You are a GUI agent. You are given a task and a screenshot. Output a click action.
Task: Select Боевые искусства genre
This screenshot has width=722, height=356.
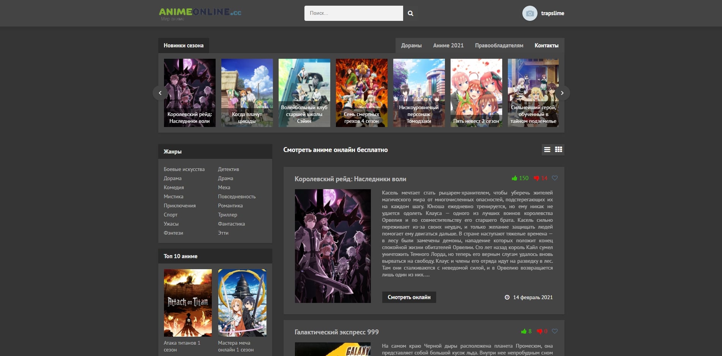point(184,169)
